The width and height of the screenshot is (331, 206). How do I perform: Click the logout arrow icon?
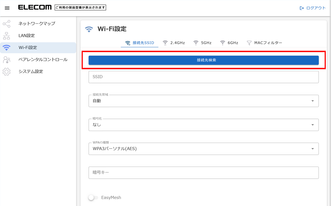(x=302, y=8)
